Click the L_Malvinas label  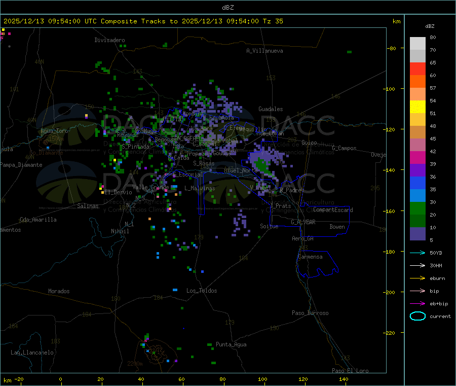pyautogui.click(x=200, y=188)
